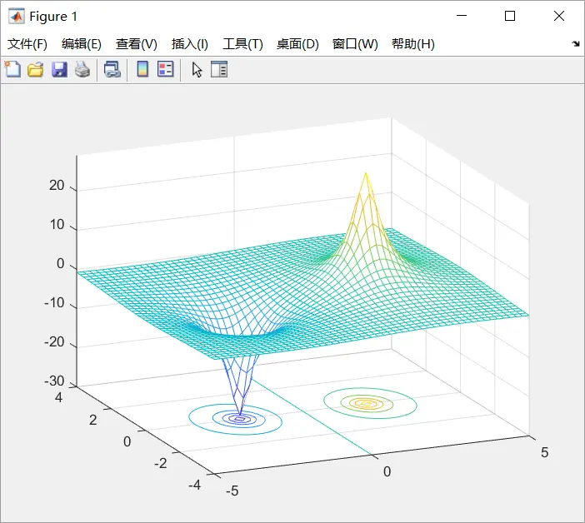Image resolution: width=585 pixels, height=523 pixels.
Task: Open a file with the folder icon
Action: pyautogui.click(x=36, y=70)
